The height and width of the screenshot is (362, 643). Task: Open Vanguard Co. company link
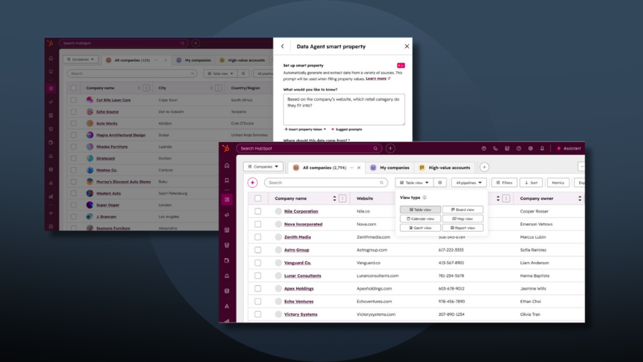pos(297,263)
